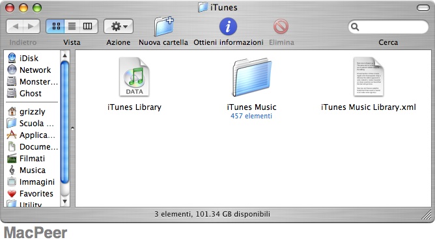Image resolution: width=435 pixels, height=242 pixels.
Task: Open Immagini in the sidebar
Action: click(x=31, y=182)
